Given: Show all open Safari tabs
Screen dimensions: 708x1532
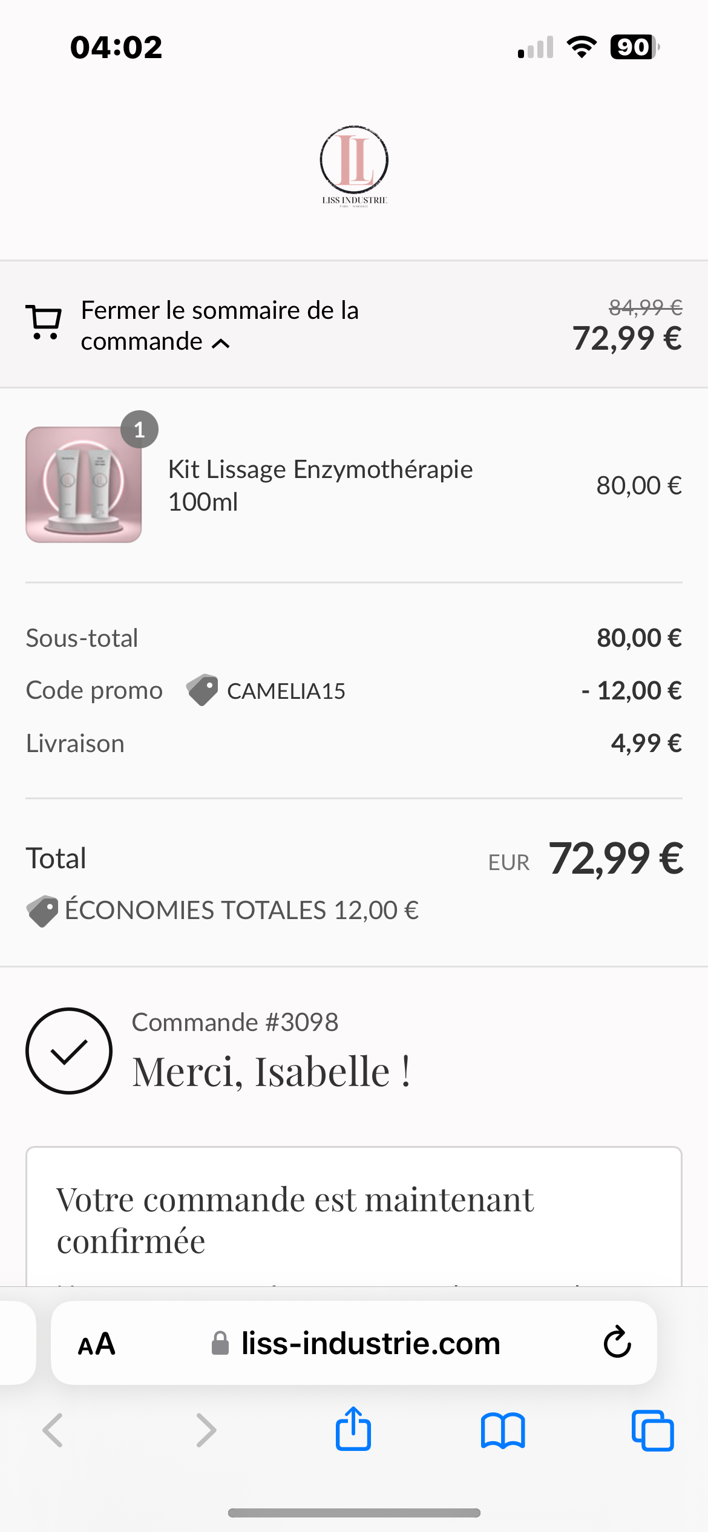Looking at the screenshot, I should pyautogui.click(x=652, y=1430).
